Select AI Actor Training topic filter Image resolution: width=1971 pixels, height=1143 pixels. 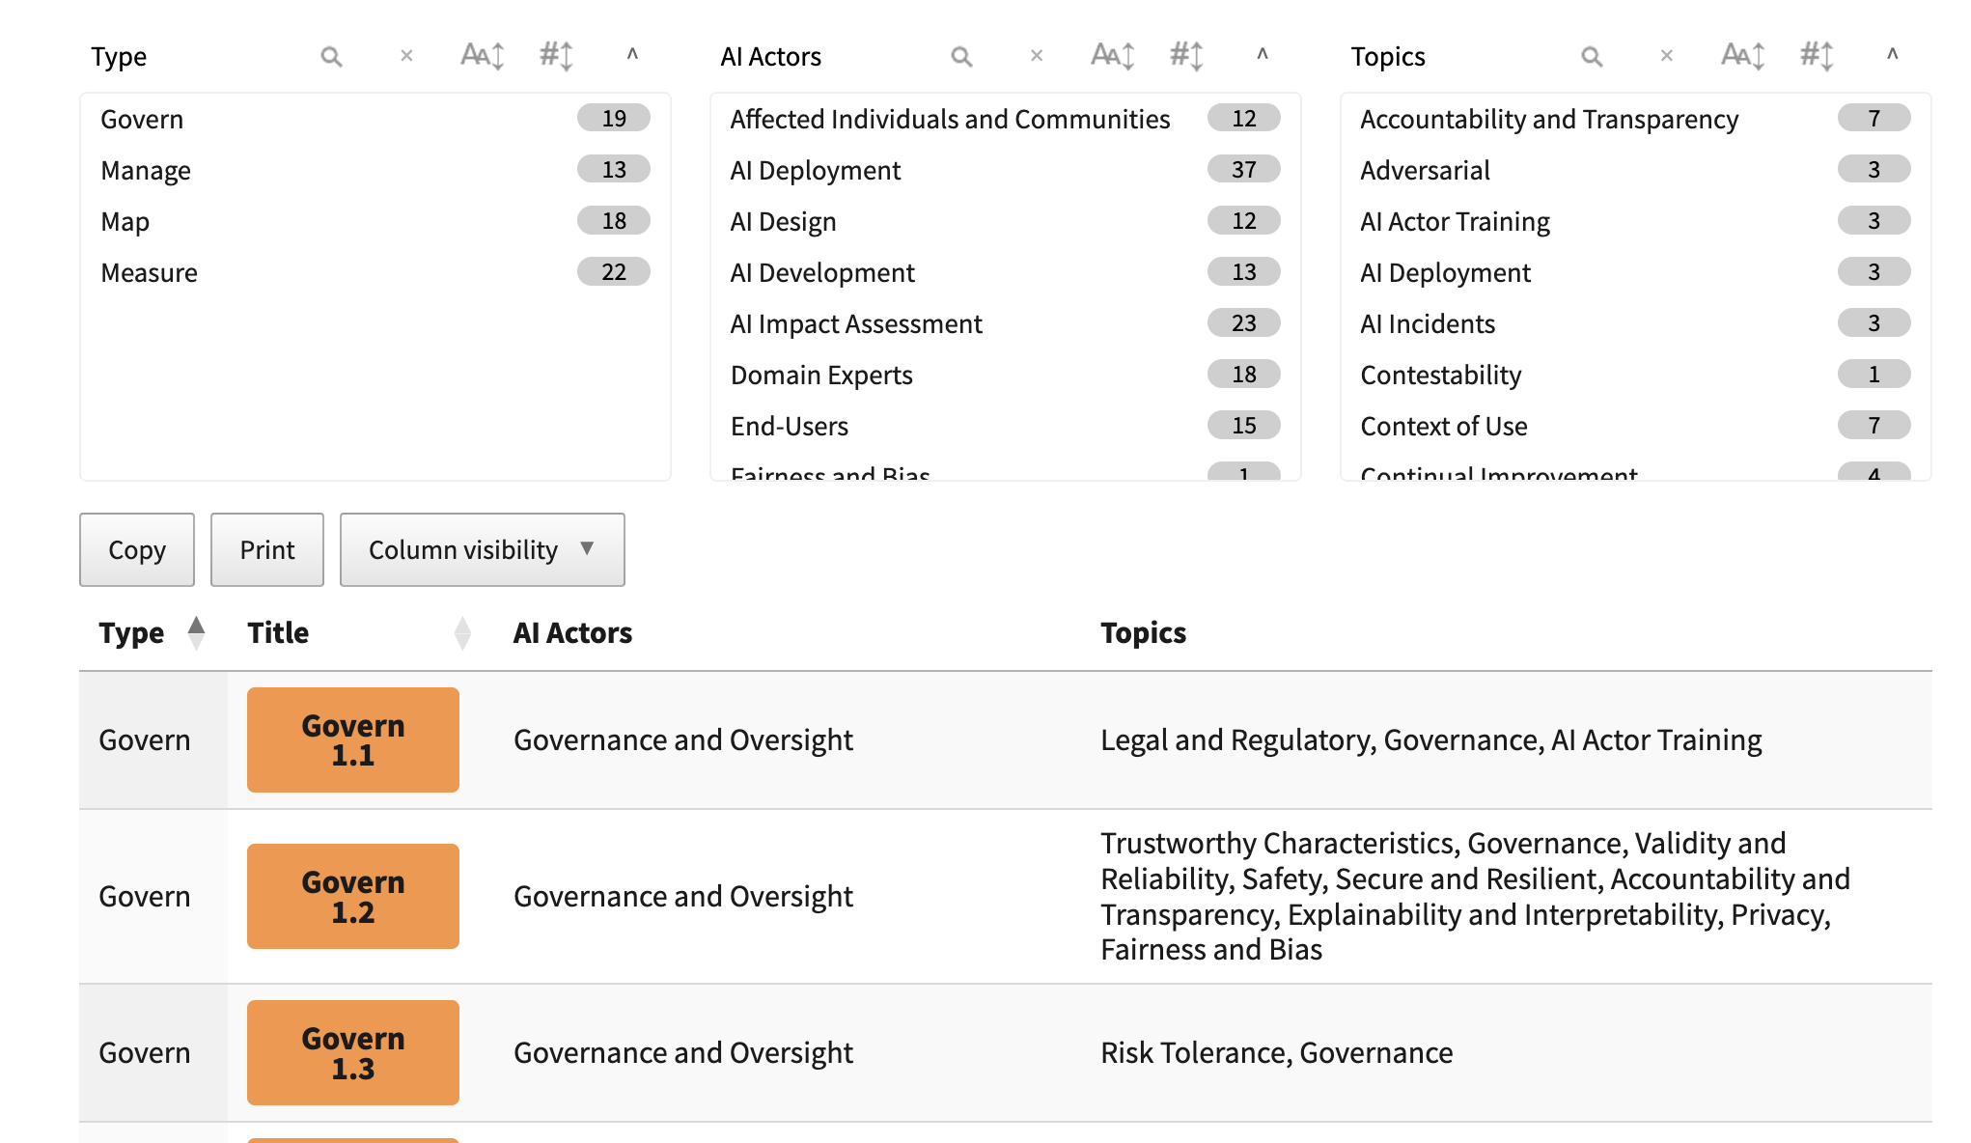tap(1635, 221)
